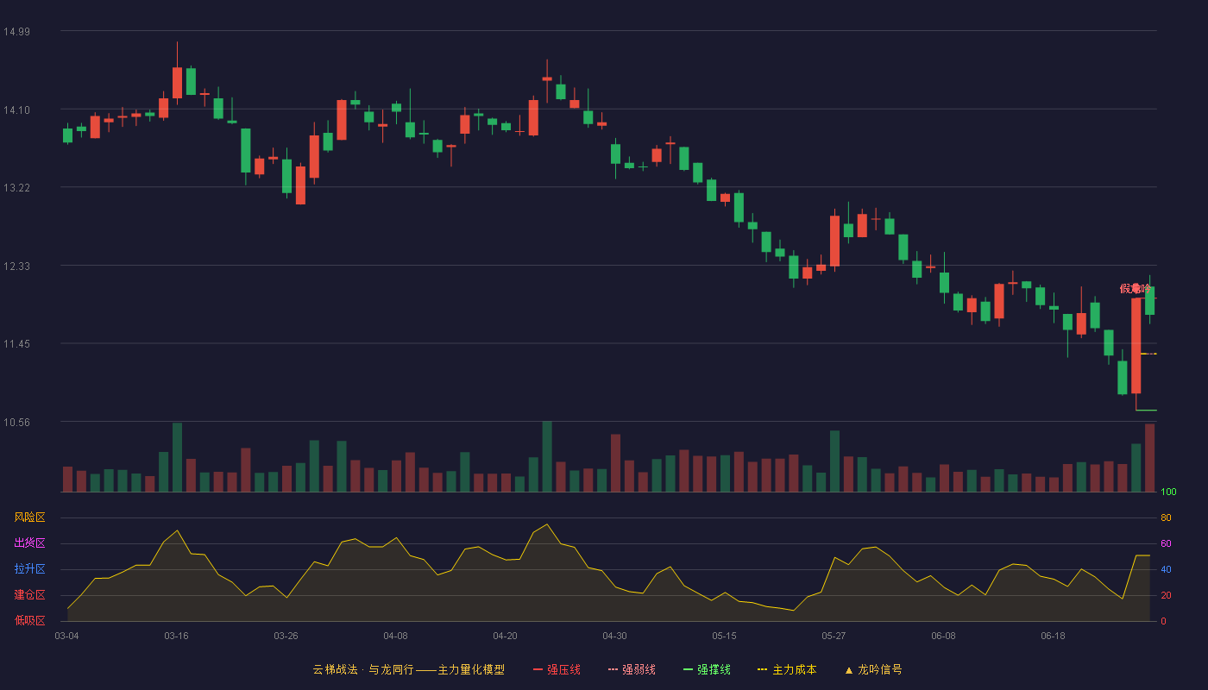Click the 14.10 price axis label
Image resolution: width=1208 pixels, height=690 pixels.
[x=16, y=110]
